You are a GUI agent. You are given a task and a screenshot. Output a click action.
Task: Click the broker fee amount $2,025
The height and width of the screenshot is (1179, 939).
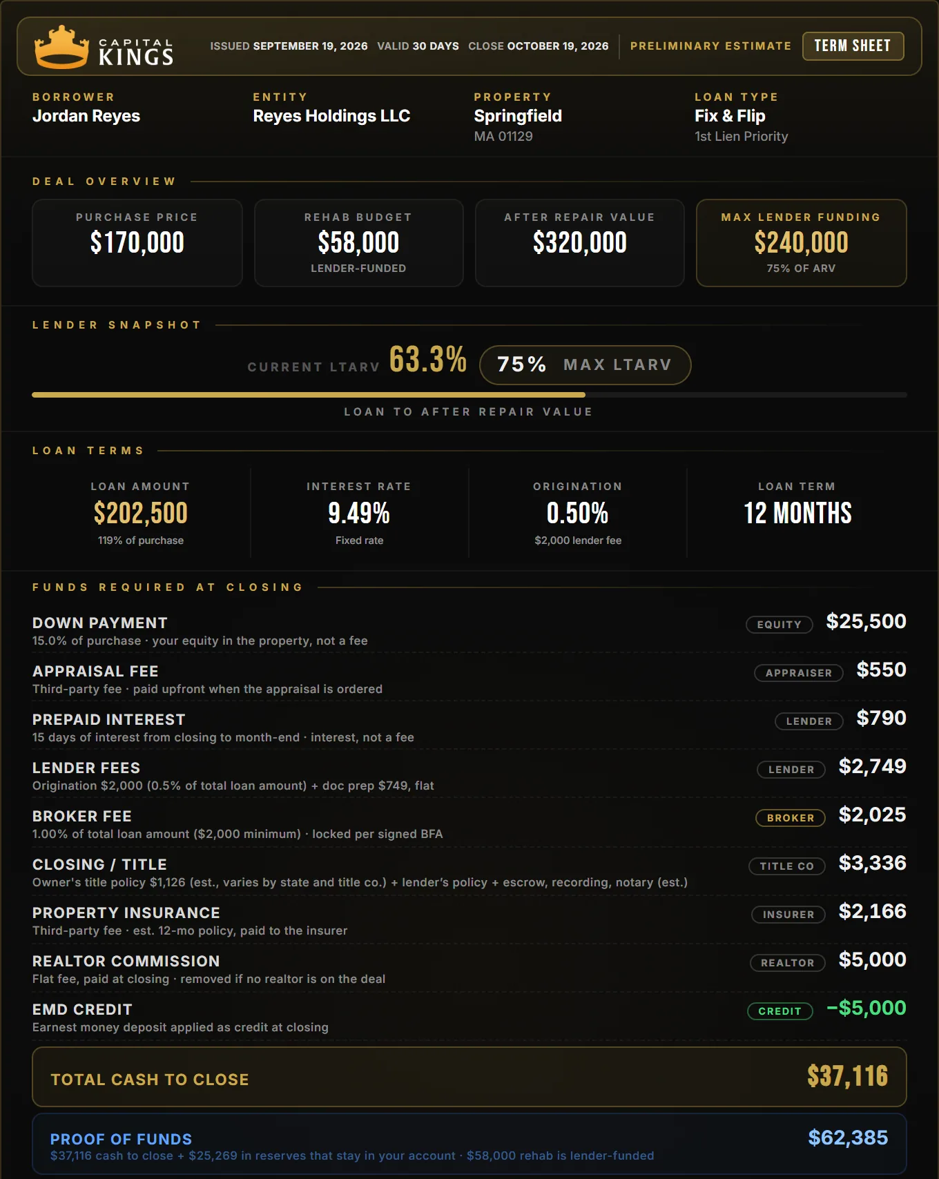[x=873, y=815]
